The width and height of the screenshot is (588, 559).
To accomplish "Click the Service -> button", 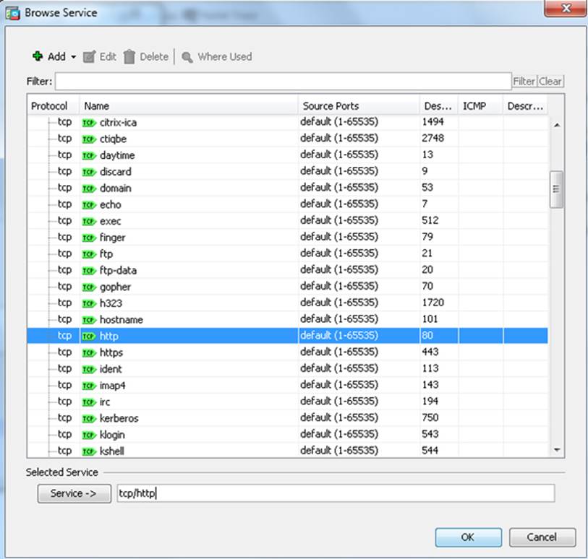I will (x=73, y=493).
